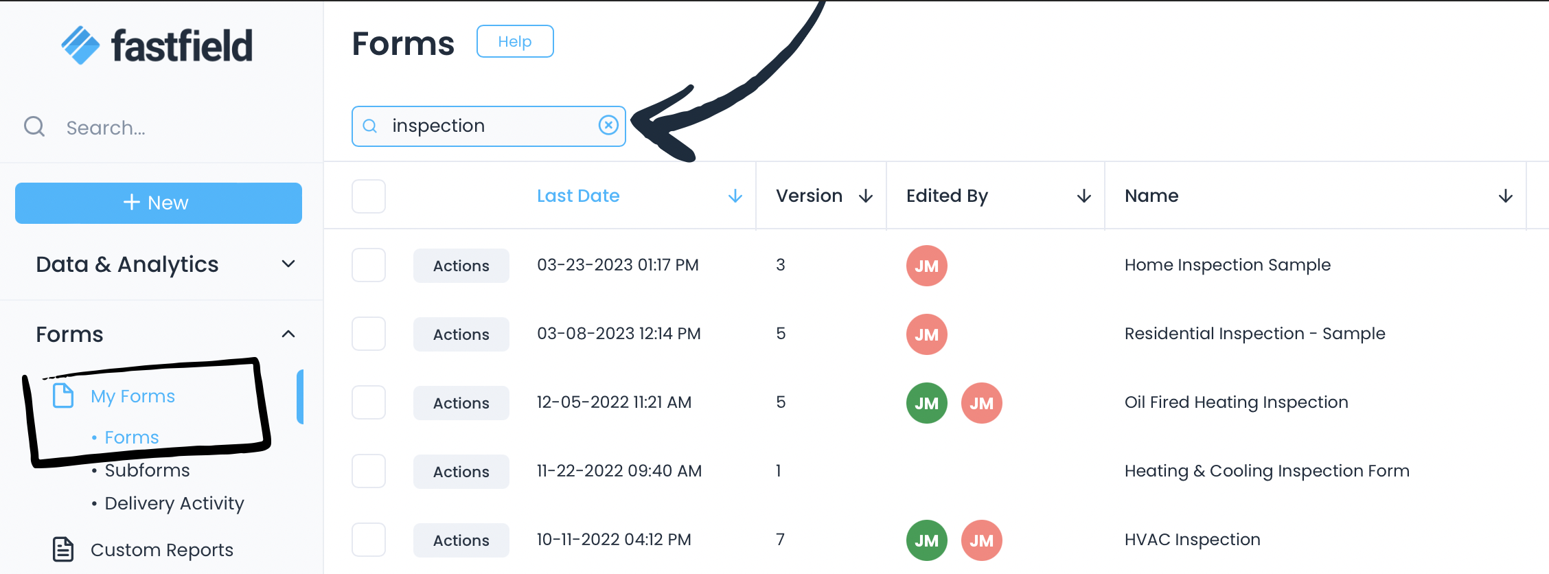1549x574 pixels.
Task: Click the Custom Reports page icon
Action: (63, 549)
